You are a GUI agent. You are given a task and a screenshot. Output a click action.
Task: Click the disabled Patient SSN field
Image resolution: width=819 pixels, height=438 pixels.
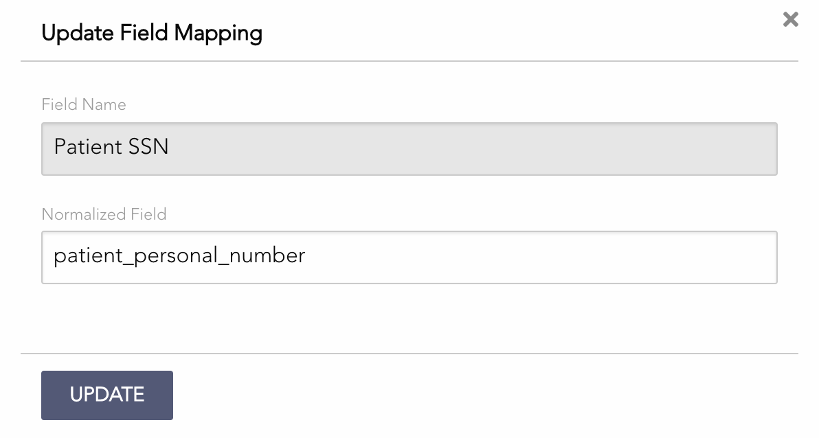coord(409,148)
